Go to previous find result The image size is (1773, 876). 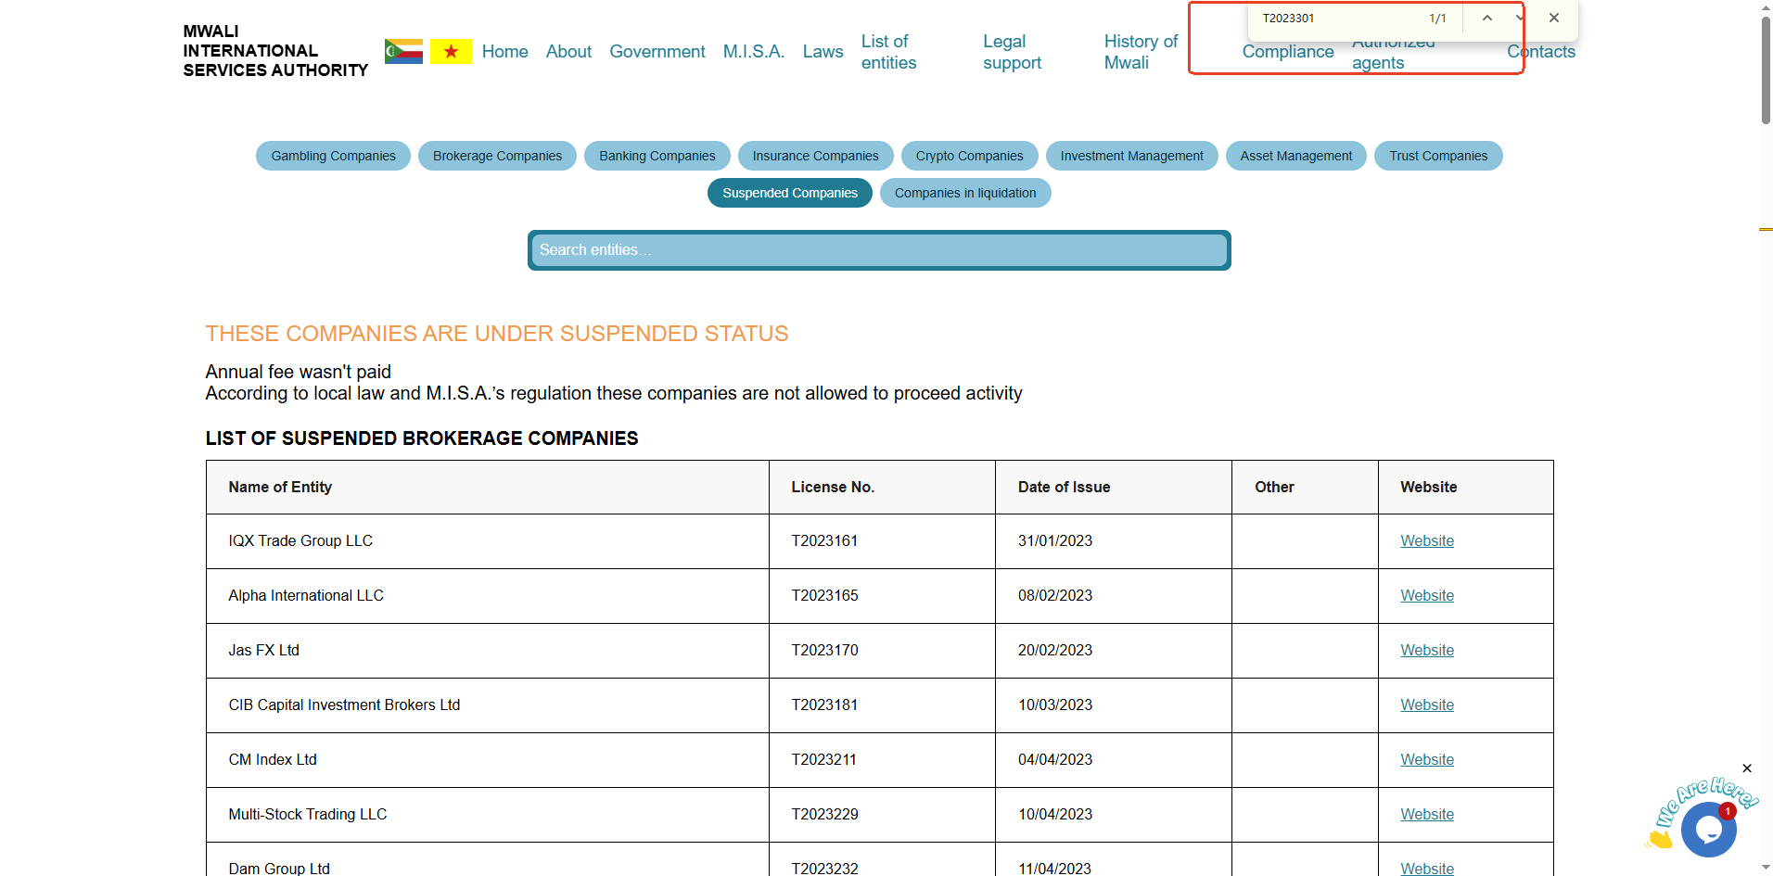pos(1486,19)
